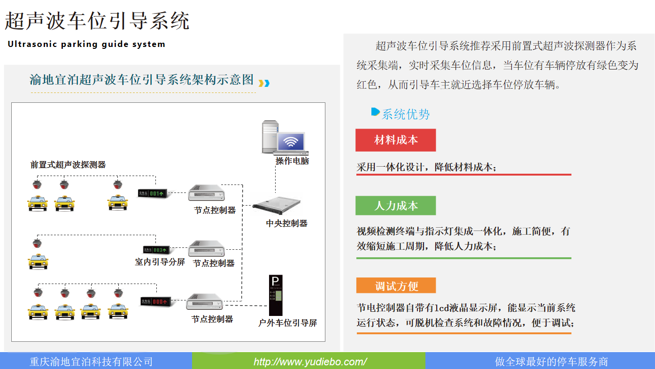Select the single taxi in the middle row
This screenshot has height=369, width=655.
coord(38,261)
